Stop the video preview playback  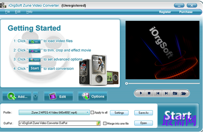click(149, 93)
